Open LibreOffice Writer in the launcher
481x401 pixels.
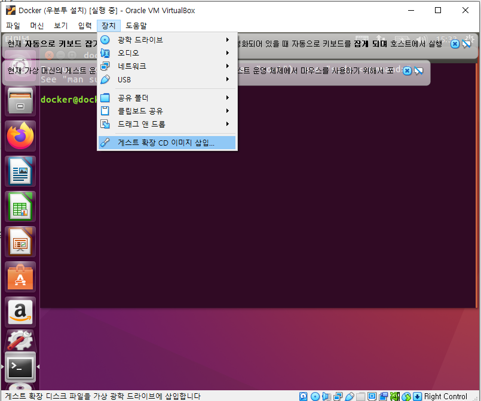pos(20,171)
